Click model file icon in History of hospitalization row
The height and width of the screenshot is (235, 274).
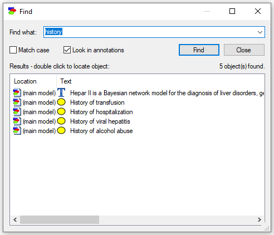pyautogui.click(x=17, y=112)
